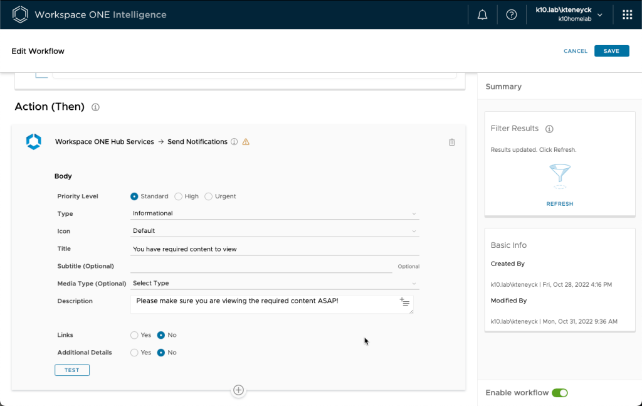Click the SAVE button
The image size is (642, 406).
(611, 51)
